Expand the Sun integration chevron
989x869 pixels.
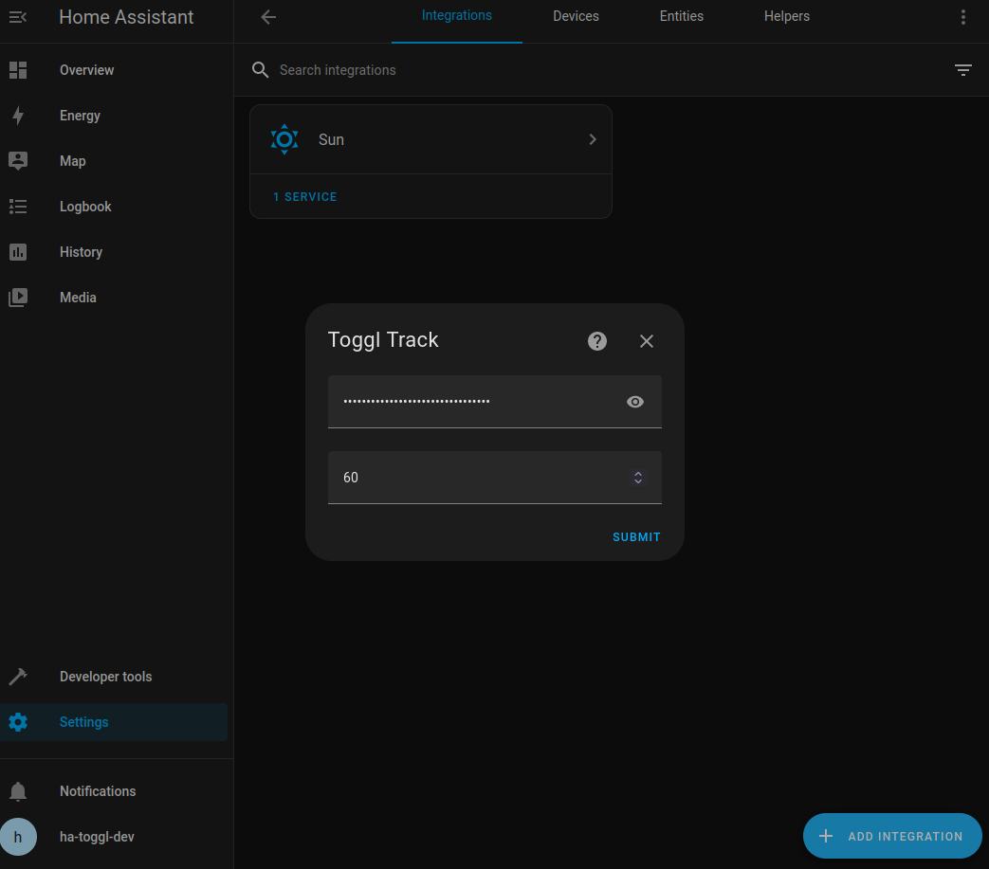593,139
